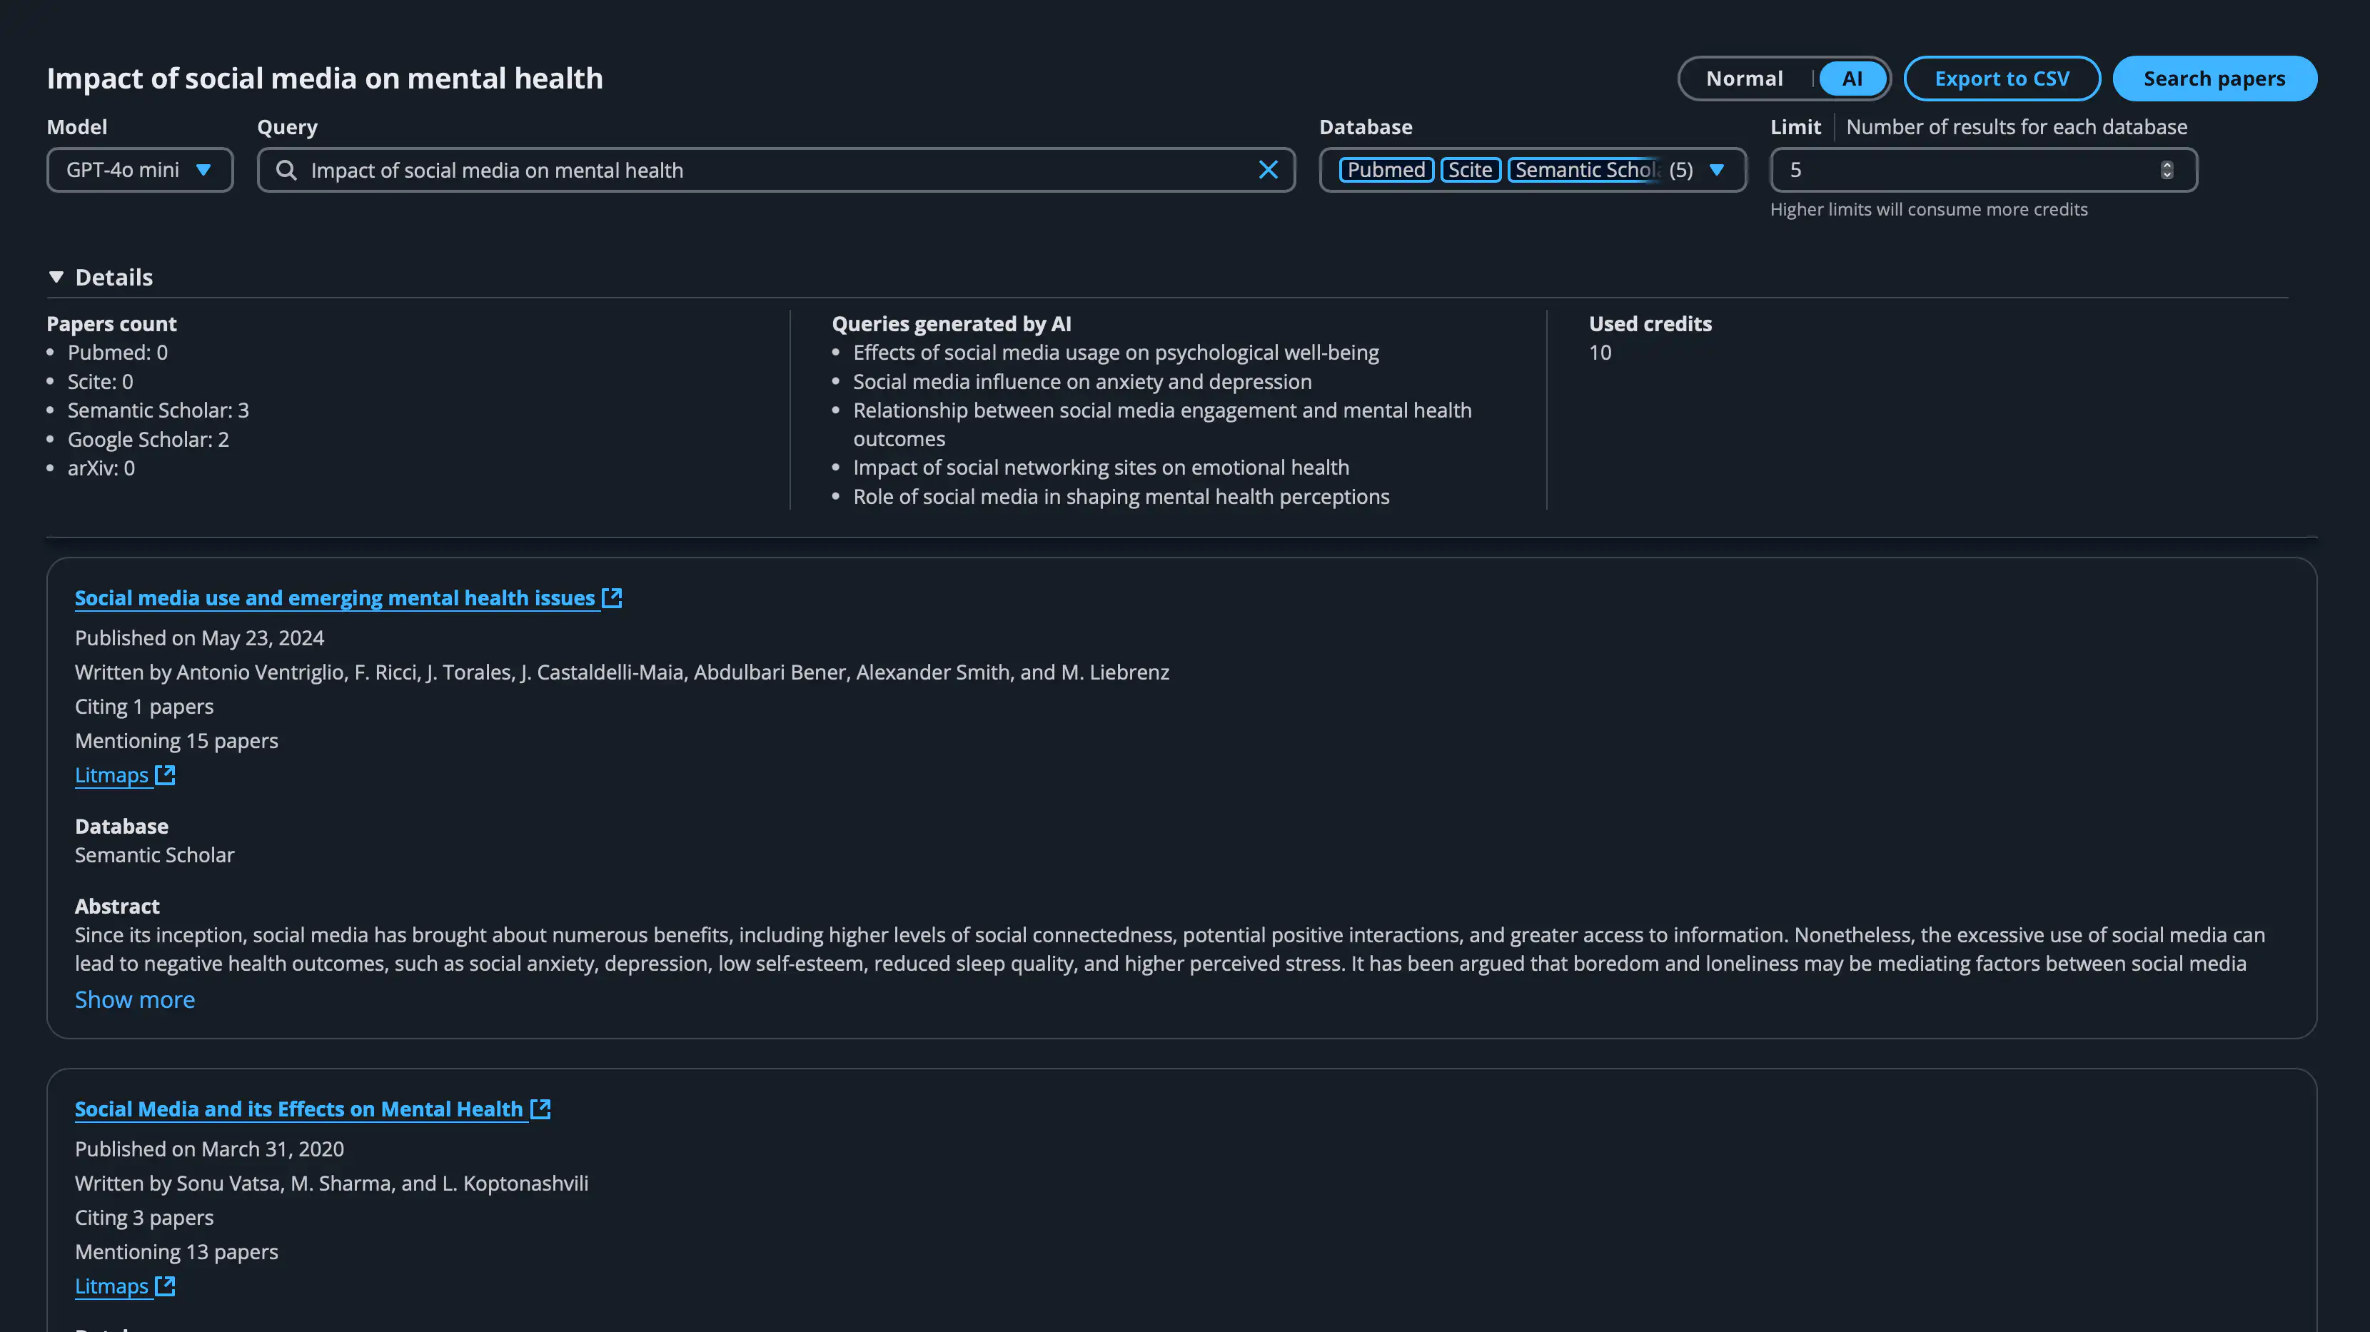This screenshot has width=2370, height=1332.
Task: Focus the Query text input field
Action: 773,170
